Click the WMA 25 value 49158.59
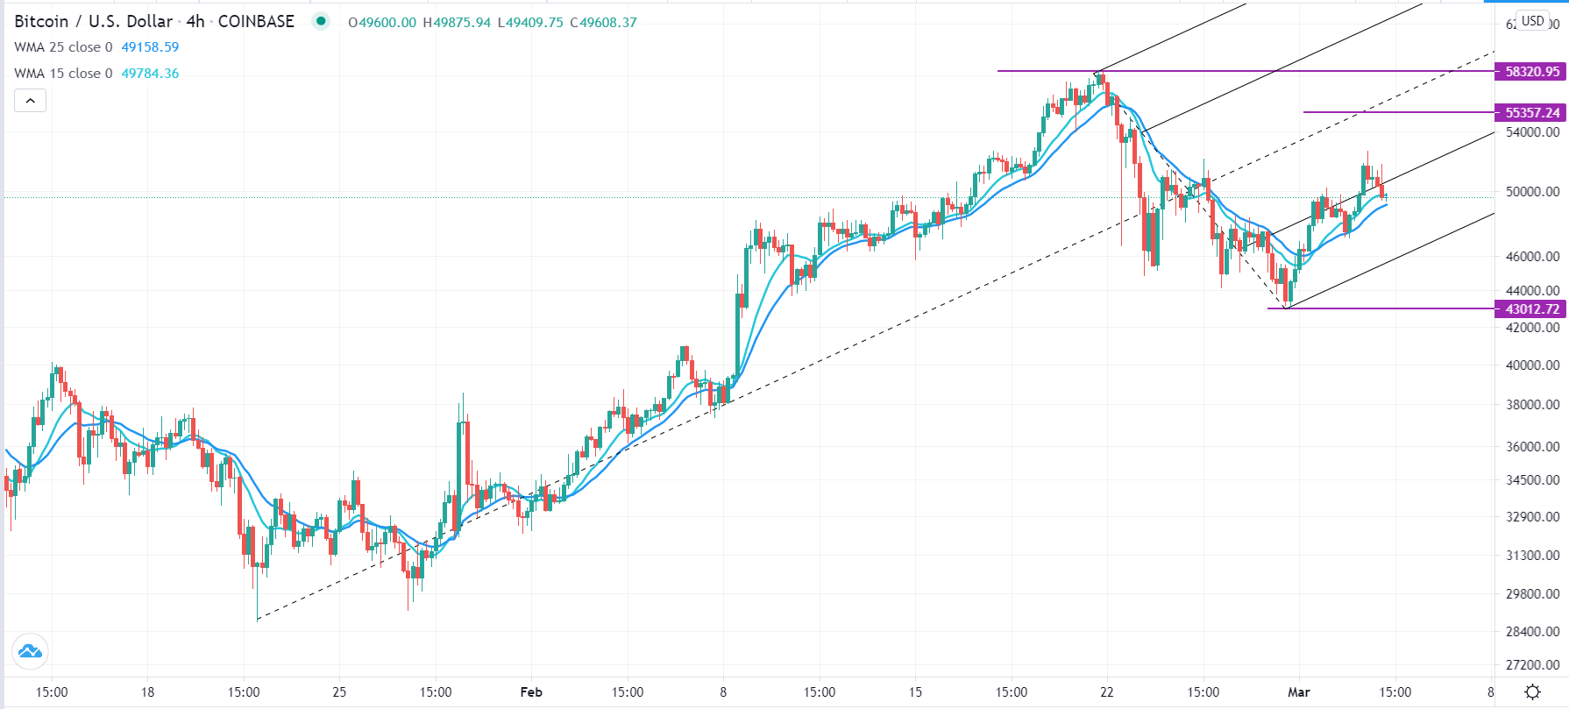 click(149, 47)
